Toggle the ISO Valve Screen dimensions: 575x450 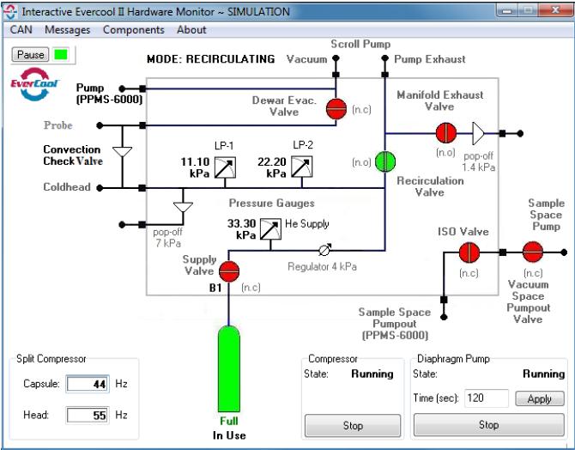(x=469, y=252)
